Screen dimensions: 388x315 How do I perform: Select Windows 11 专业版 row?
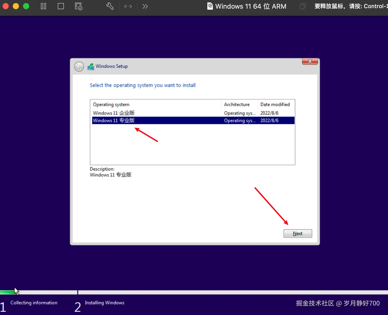pyautogui.click(x=193, y=120)
